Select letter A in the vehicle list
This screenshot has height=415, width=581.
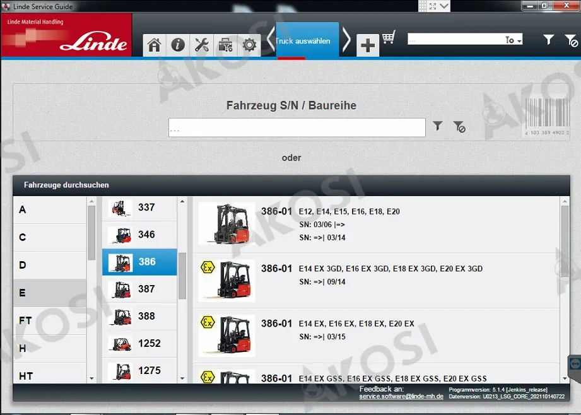[50, 210]
